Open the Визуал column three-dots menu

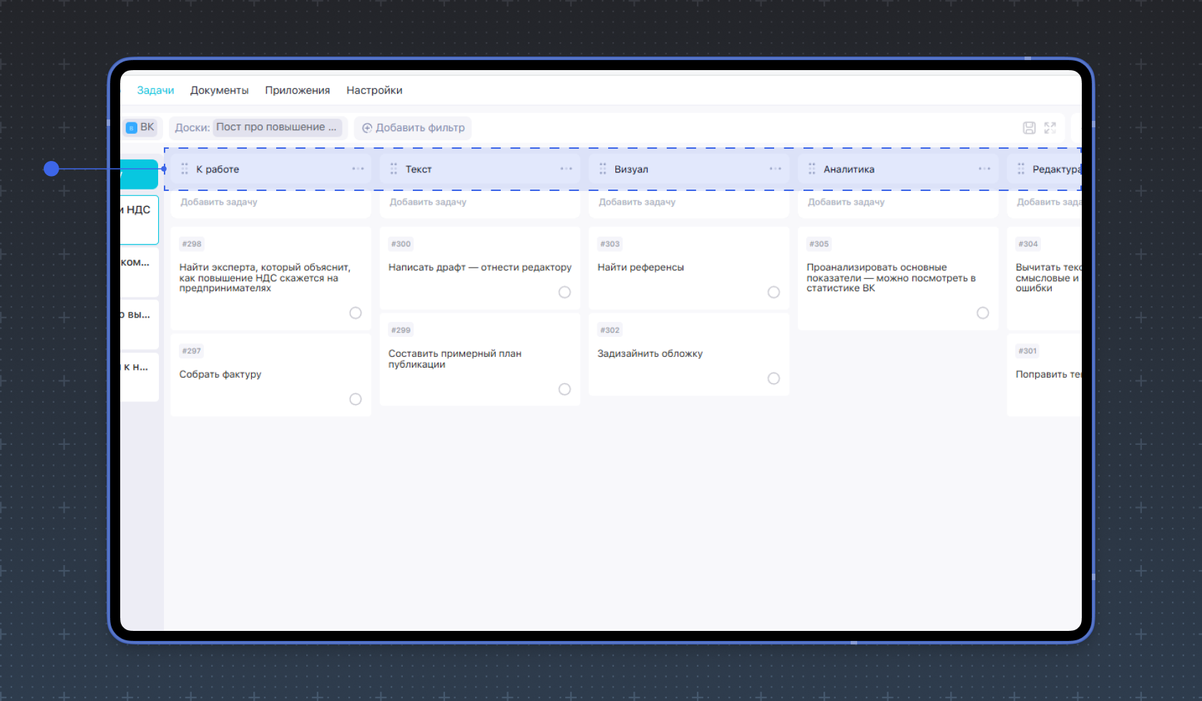pyautogui.click(x=775, y=169)
